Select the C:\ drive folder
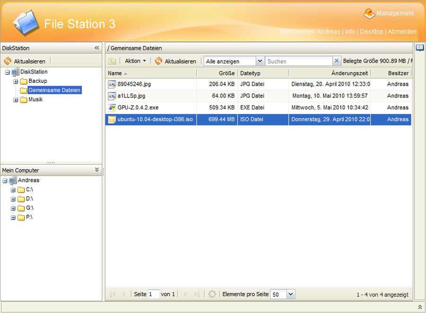Screen dimensions: 426x313 point(29,189)
